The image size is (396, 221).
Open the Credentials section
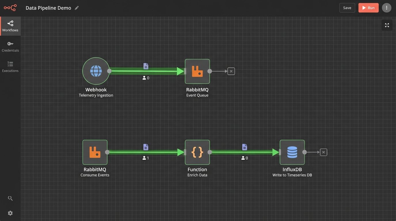(10, 46)
